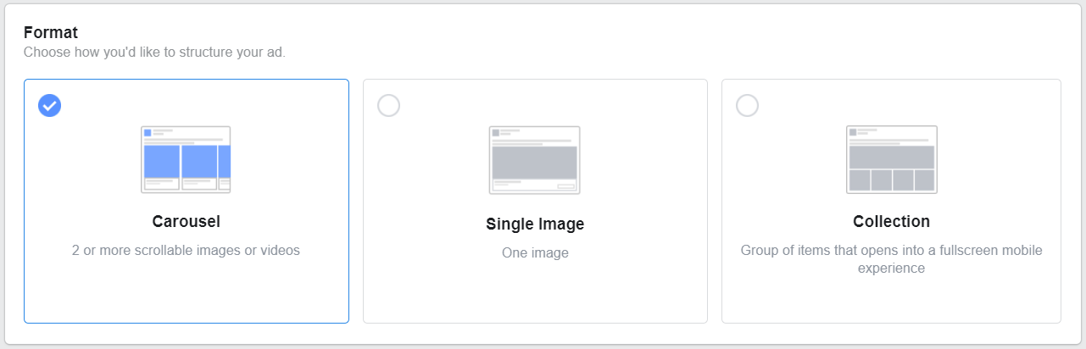Click the Carousel title label

(x=187, y=222)
